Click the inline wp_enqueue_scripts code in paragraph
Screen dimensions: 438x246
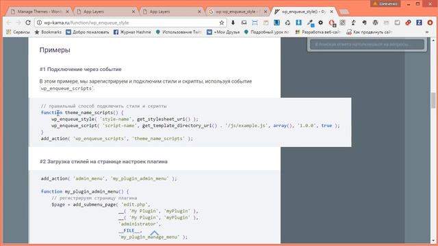pos(66,88)
